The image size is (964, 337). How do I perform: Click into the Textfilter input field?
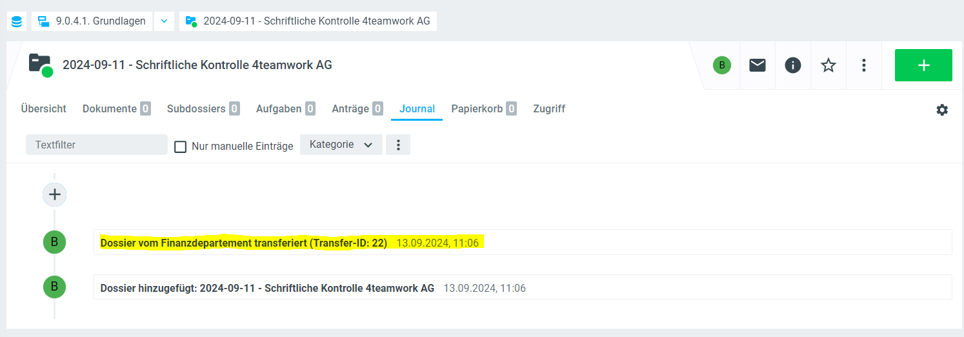[x=97, y=145]
